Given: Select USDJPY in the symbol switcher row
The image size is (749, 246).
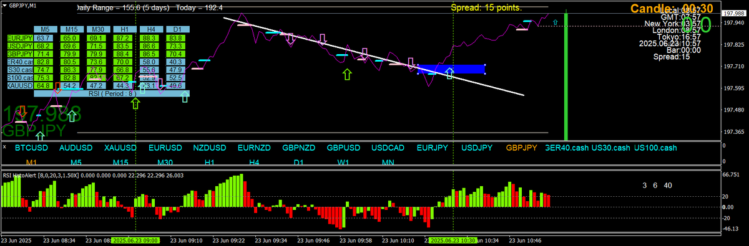Looking at the screenshot, I should [x=477, y=148].
